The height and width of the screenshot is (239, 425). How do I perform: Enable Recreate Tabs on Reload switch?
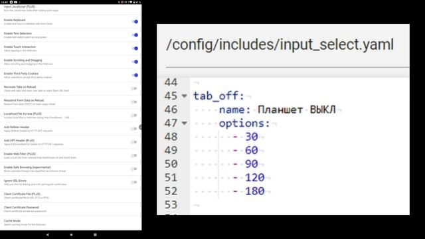pos(134,88)
